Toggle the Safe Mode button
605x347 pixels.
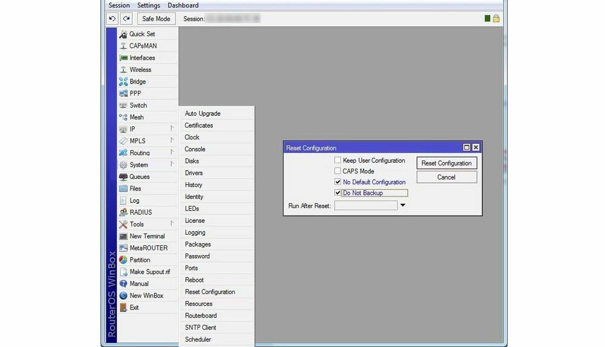tap(156, 19)
